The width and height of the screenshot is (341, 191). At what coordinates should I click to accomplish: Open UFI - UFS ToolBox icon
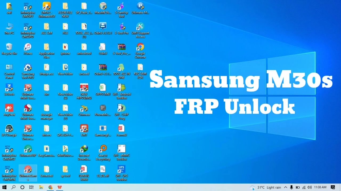(x=121, y=173)
